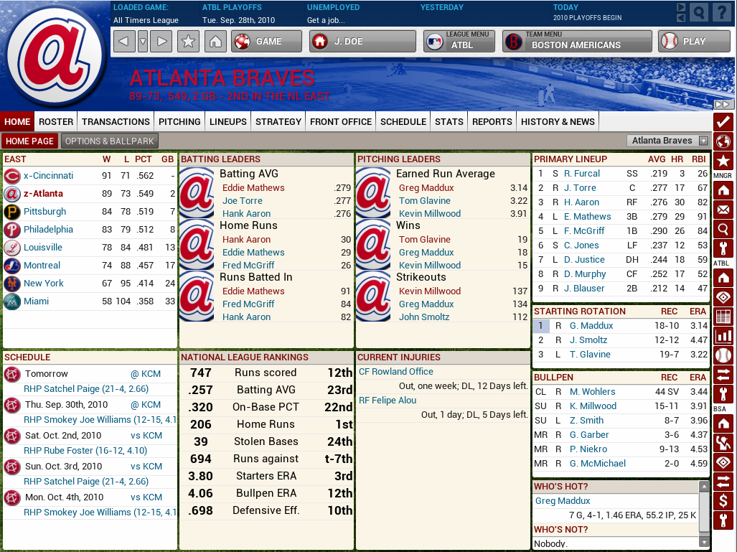Open the BSA dollar finances icon
Viewport: 737px width, 552px height.
pos(723,502)
